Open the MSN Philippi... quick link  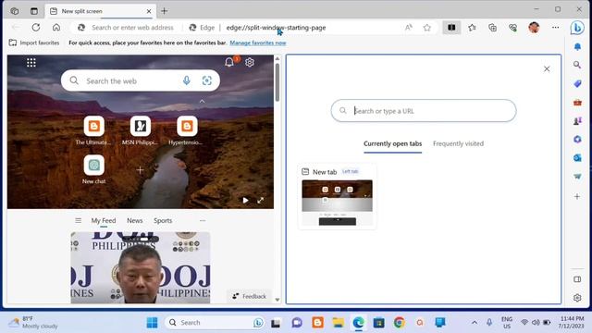tap(140, 130)
